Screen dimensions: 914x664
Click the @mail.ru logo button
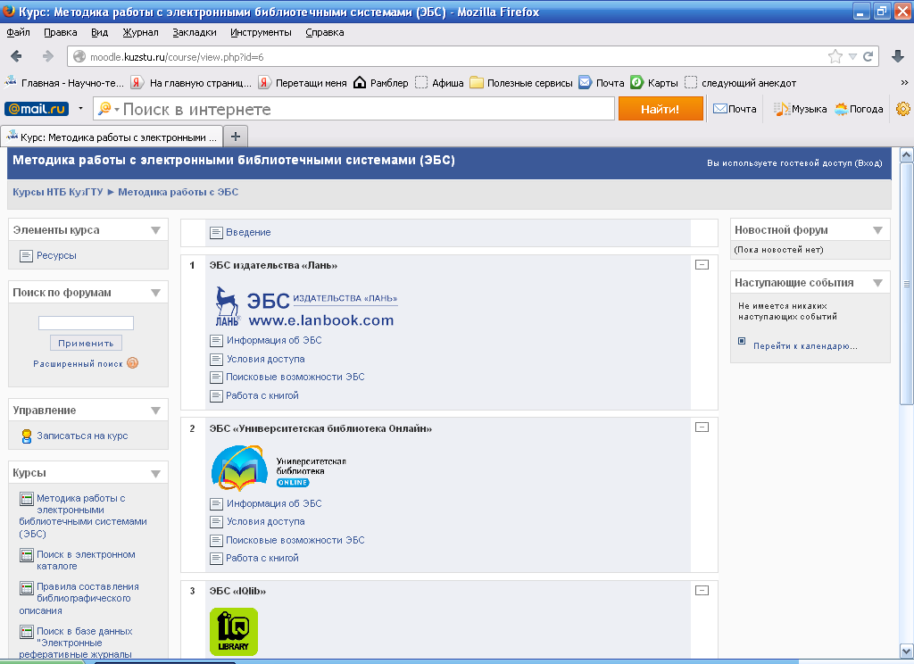(37, 109)
